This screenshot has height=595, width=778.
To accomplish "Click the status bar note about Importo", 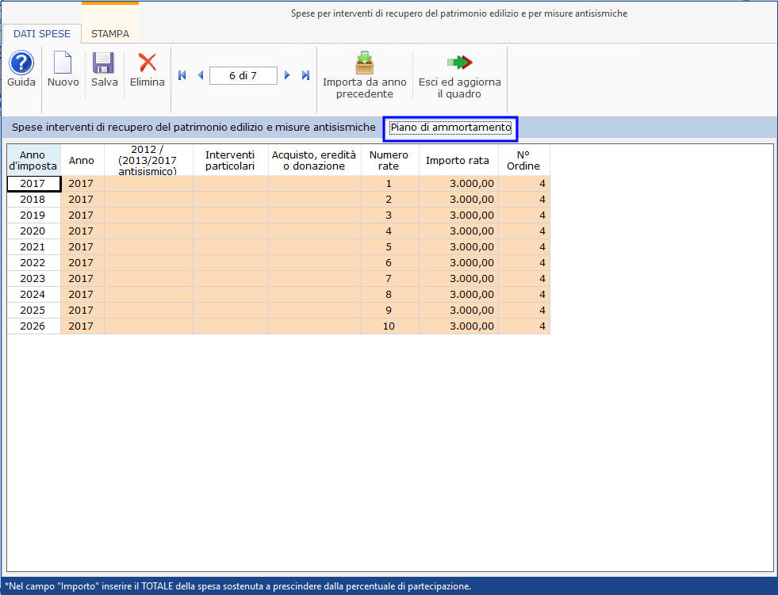I will (237, 586).
